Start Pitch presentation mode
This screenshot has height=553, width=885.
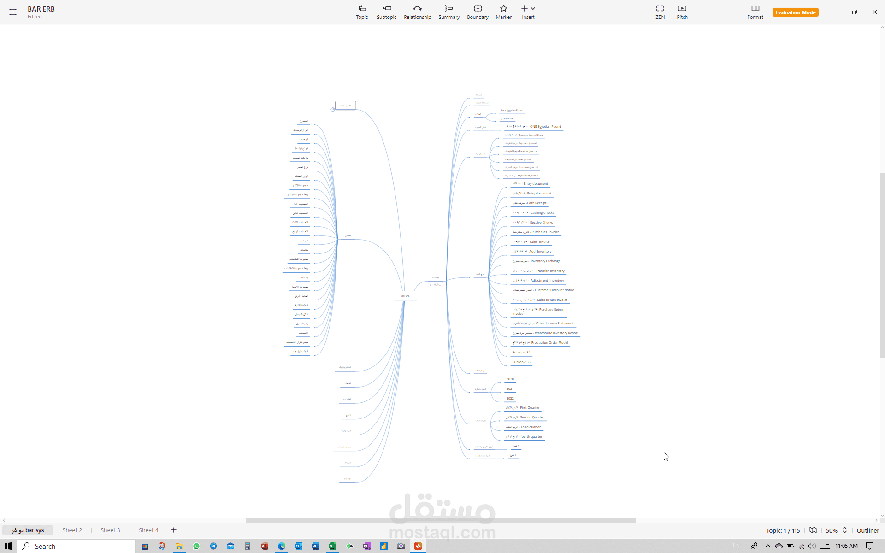[x=682, y=12]
